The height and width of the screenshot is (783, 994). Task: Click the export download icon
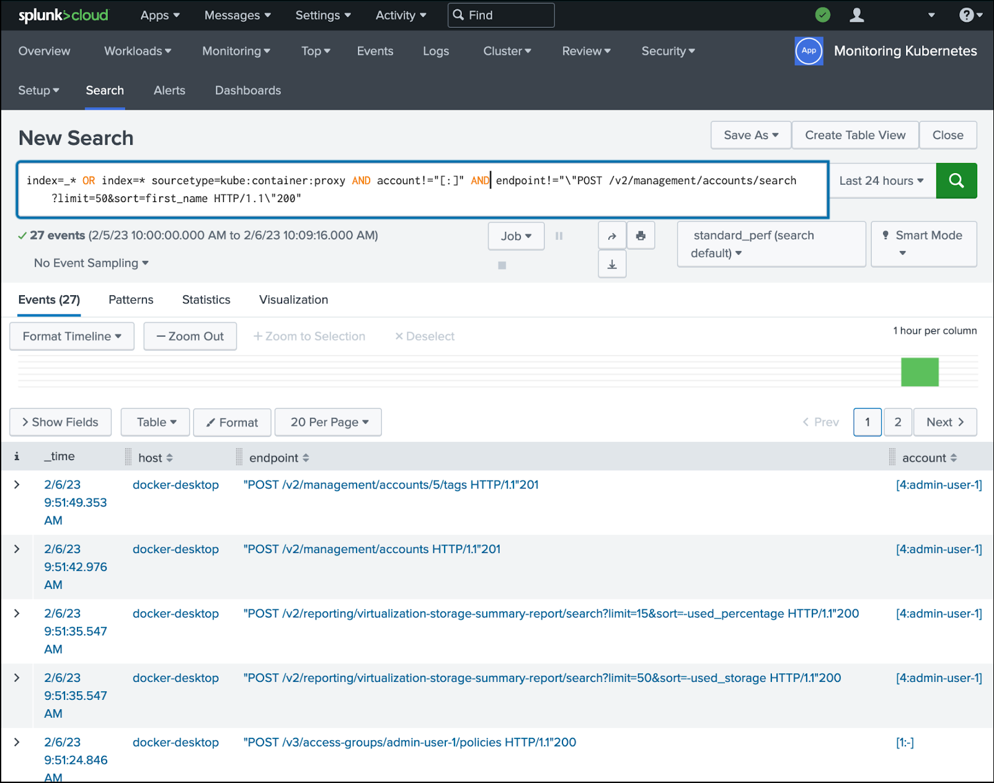612,265
